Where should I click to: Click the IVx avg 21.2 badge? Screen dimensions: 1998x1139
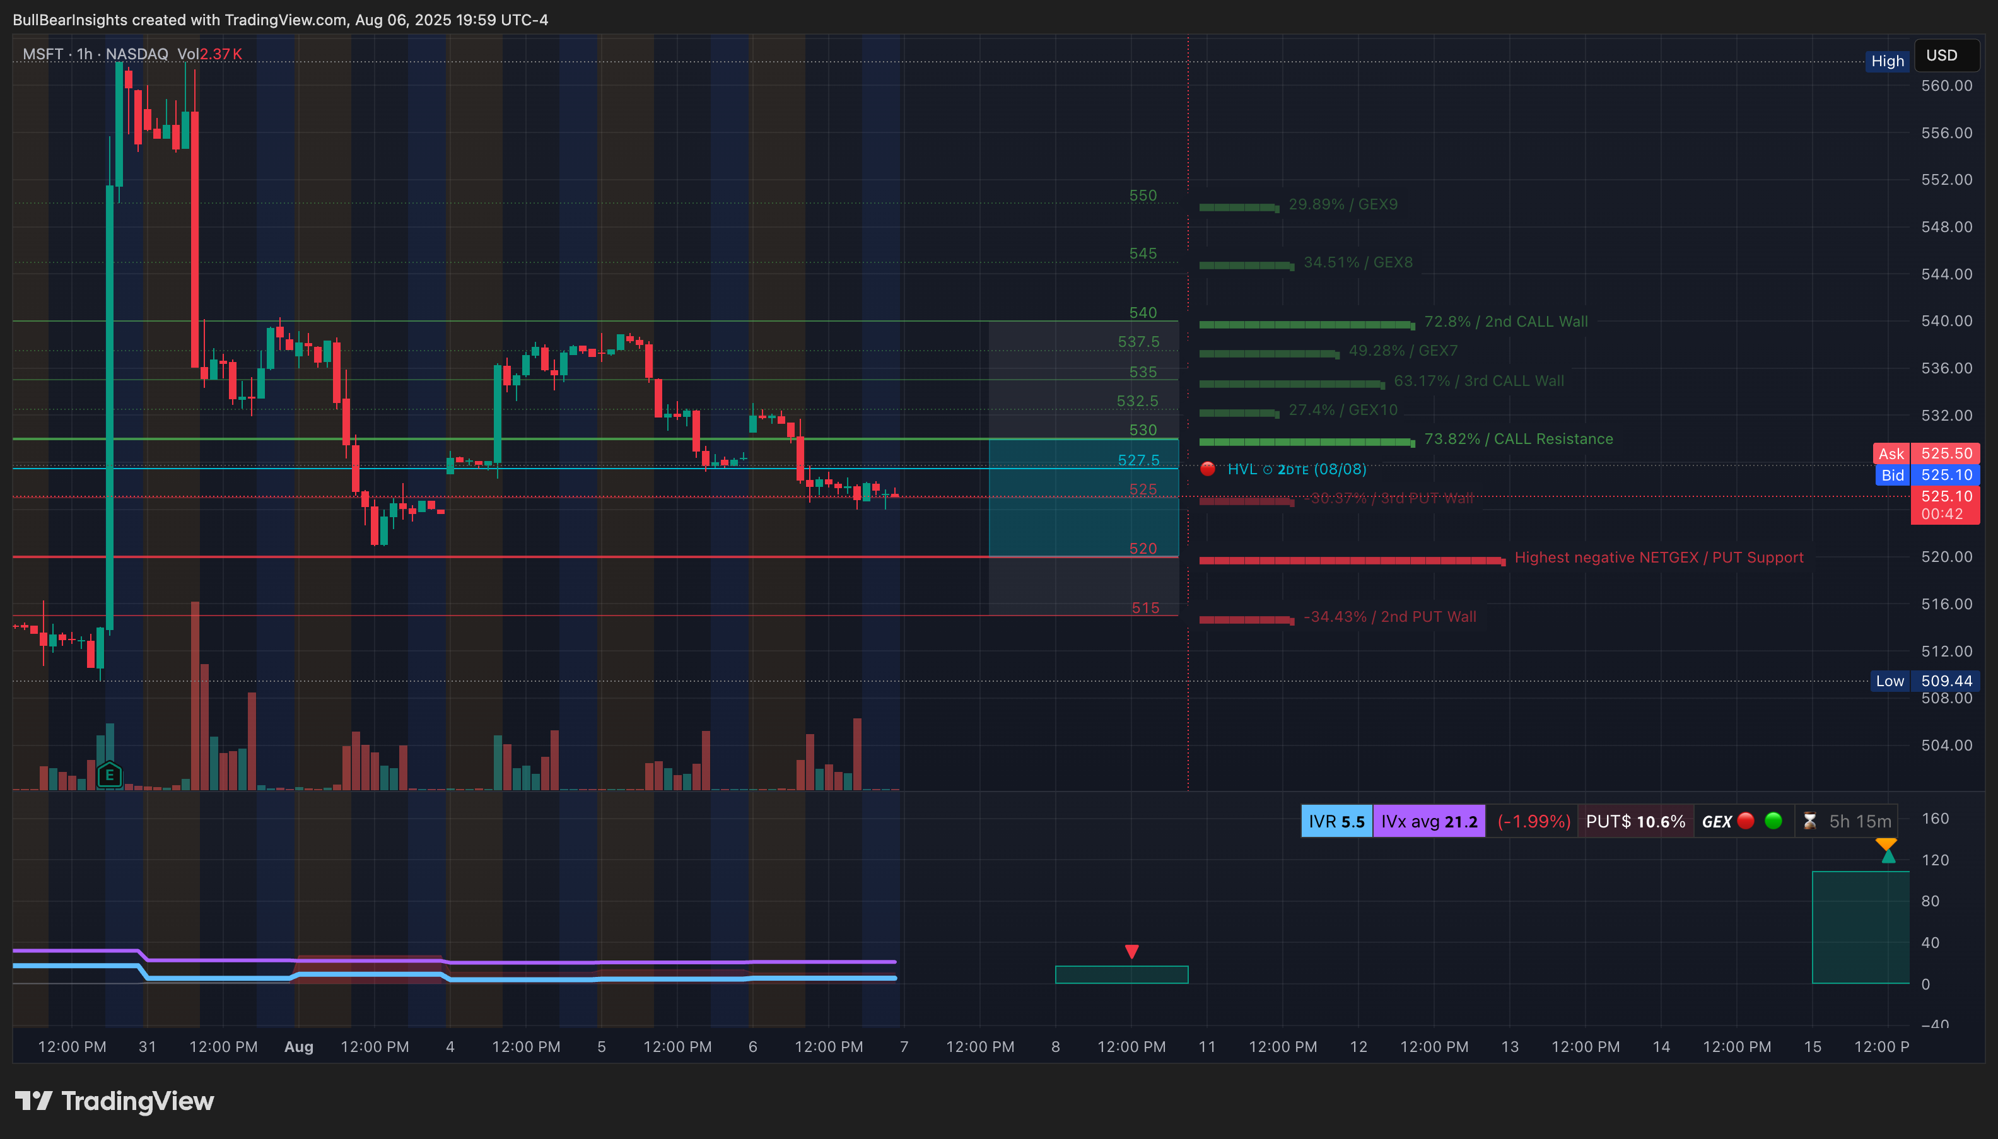pyautogui.click(x=1428, y=821)
